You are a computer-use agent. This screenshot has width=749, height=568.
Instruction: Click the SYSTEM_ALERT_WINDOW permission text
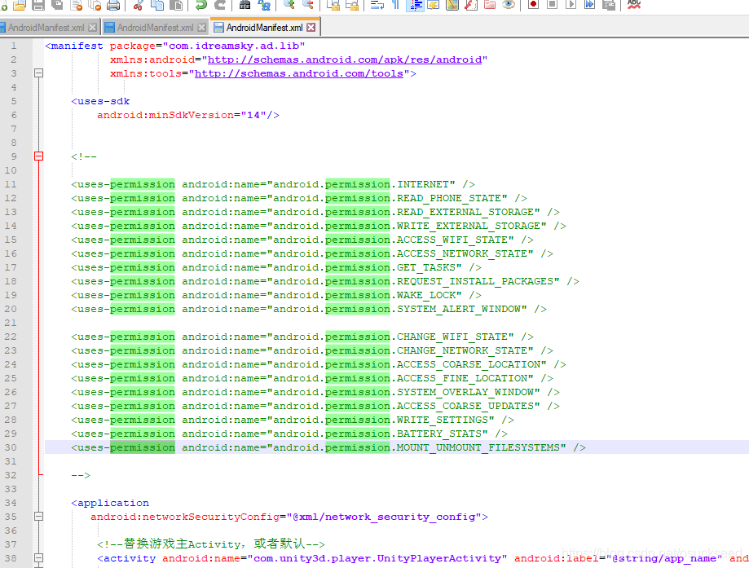pos(459,309)
